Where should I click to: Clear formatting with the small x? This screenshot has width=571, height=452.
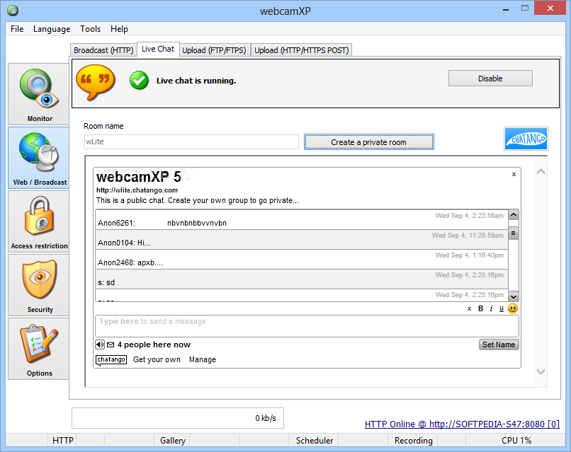[x=470, y=309]
